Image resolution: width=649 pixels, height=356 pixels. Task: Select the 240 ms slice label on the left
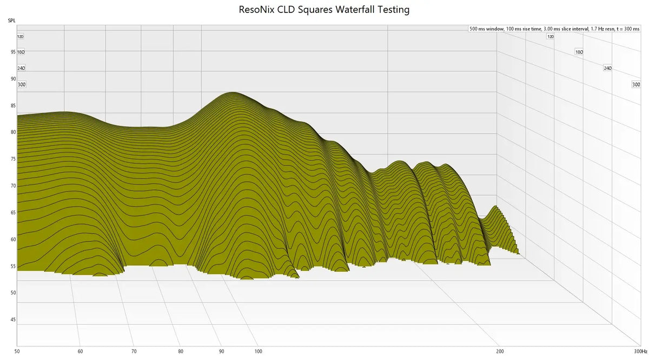21,68
